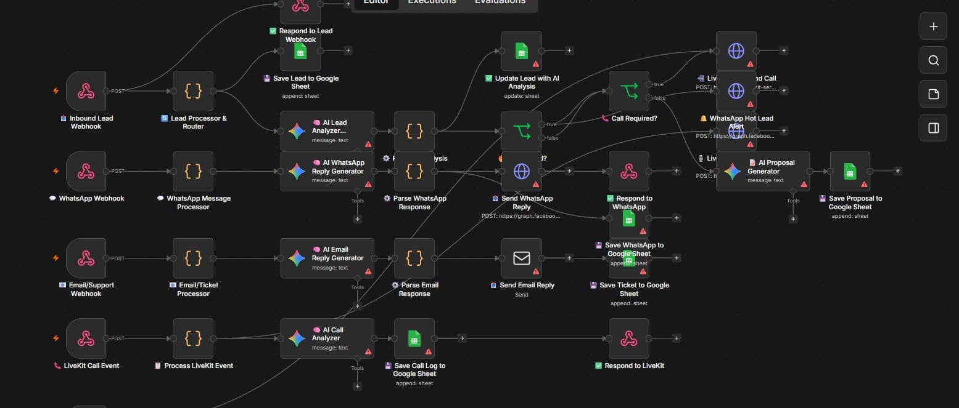Click the POST output of Inbound Lead Webhook
Viewport: 959px width, 408px height.
(x=106, y=91)
